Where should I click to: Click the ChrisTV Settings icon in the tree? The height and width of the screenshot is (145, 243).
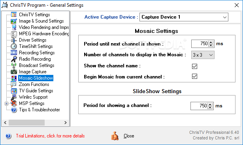[14, 15]
